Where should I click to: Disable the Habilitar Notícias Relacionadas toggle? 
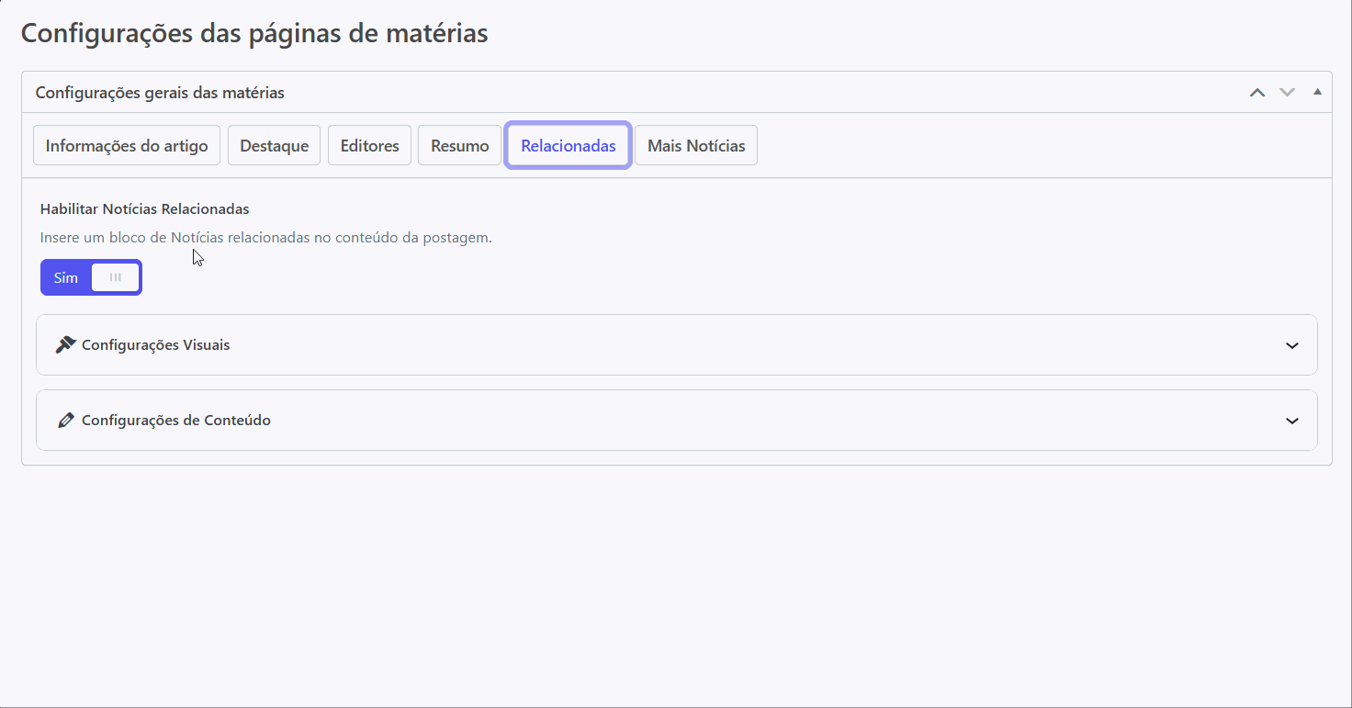(x=91, y=277)
